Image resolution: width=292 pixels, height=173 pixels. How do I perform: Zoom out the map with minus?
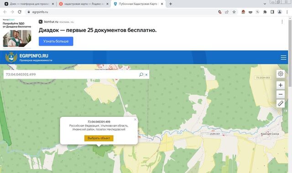point(281,94)
